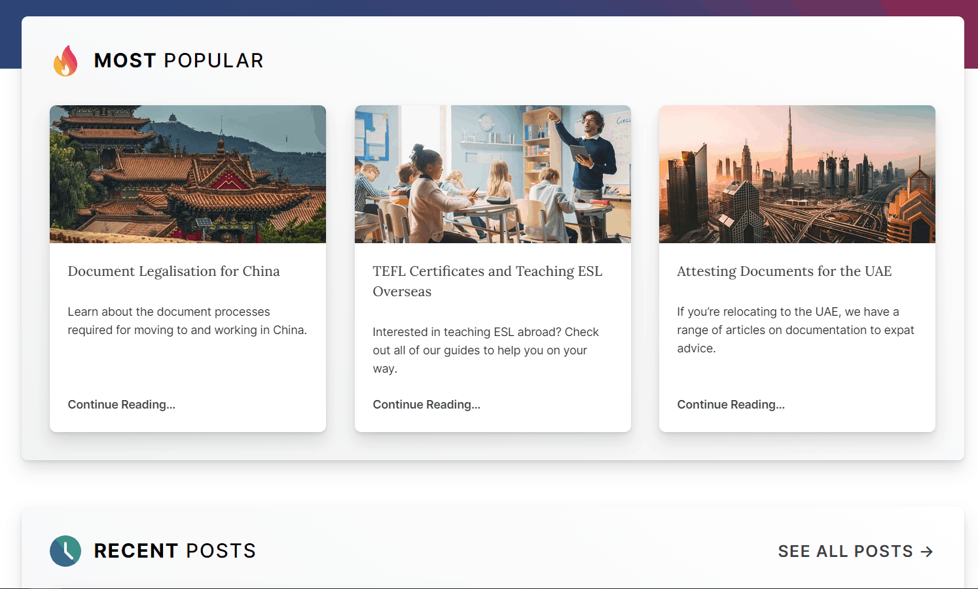This screenshot has width=978, height=589.
Task: Click the flame icon beside Most Popular
Action: coord(65,61)
